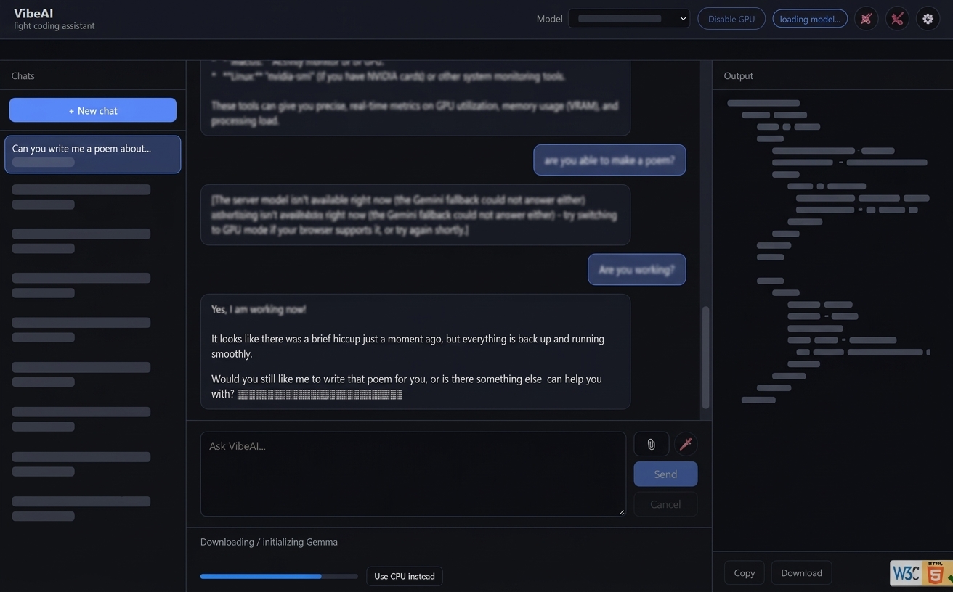Click the crossed-out icon beside the settings gear
The image size is (953, 592).
897,19
